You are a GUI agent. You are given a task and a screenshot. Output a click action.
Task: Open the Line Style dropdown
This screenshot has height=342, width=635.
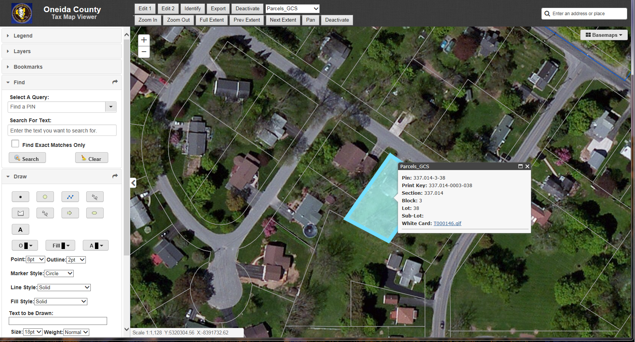(64, 287)
